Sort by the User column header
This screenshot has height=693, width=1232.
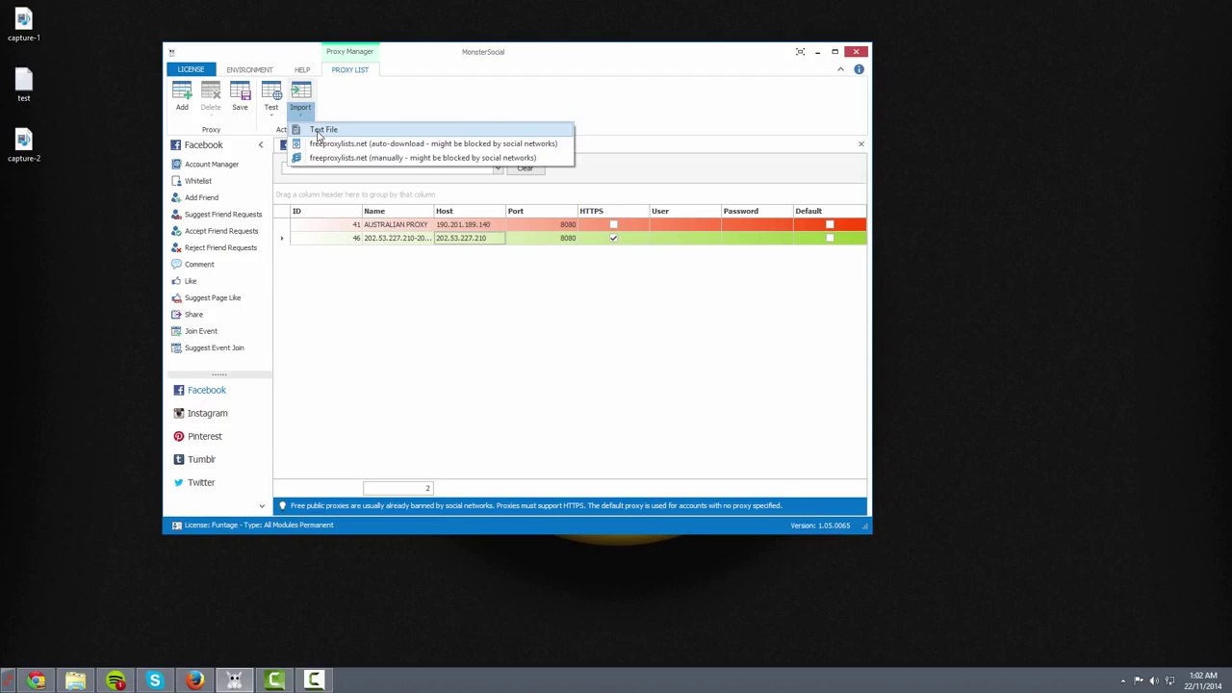[x=683, y=211]
